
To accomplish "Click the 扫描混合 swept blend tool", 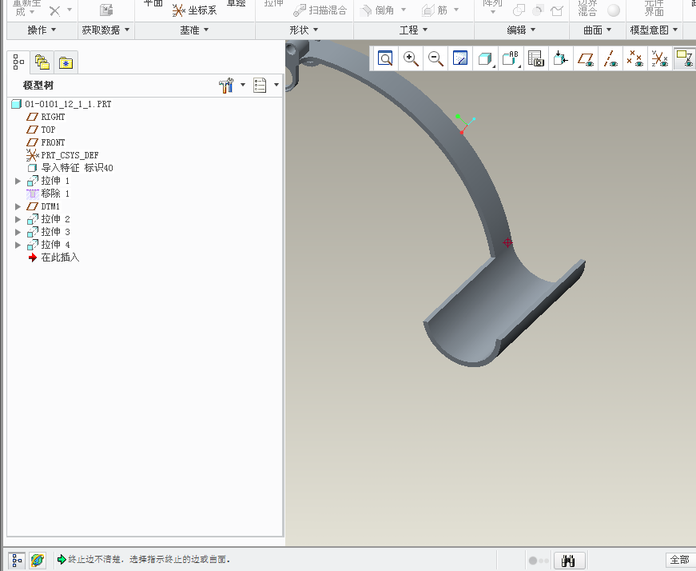I will click(x=320, y=10).
